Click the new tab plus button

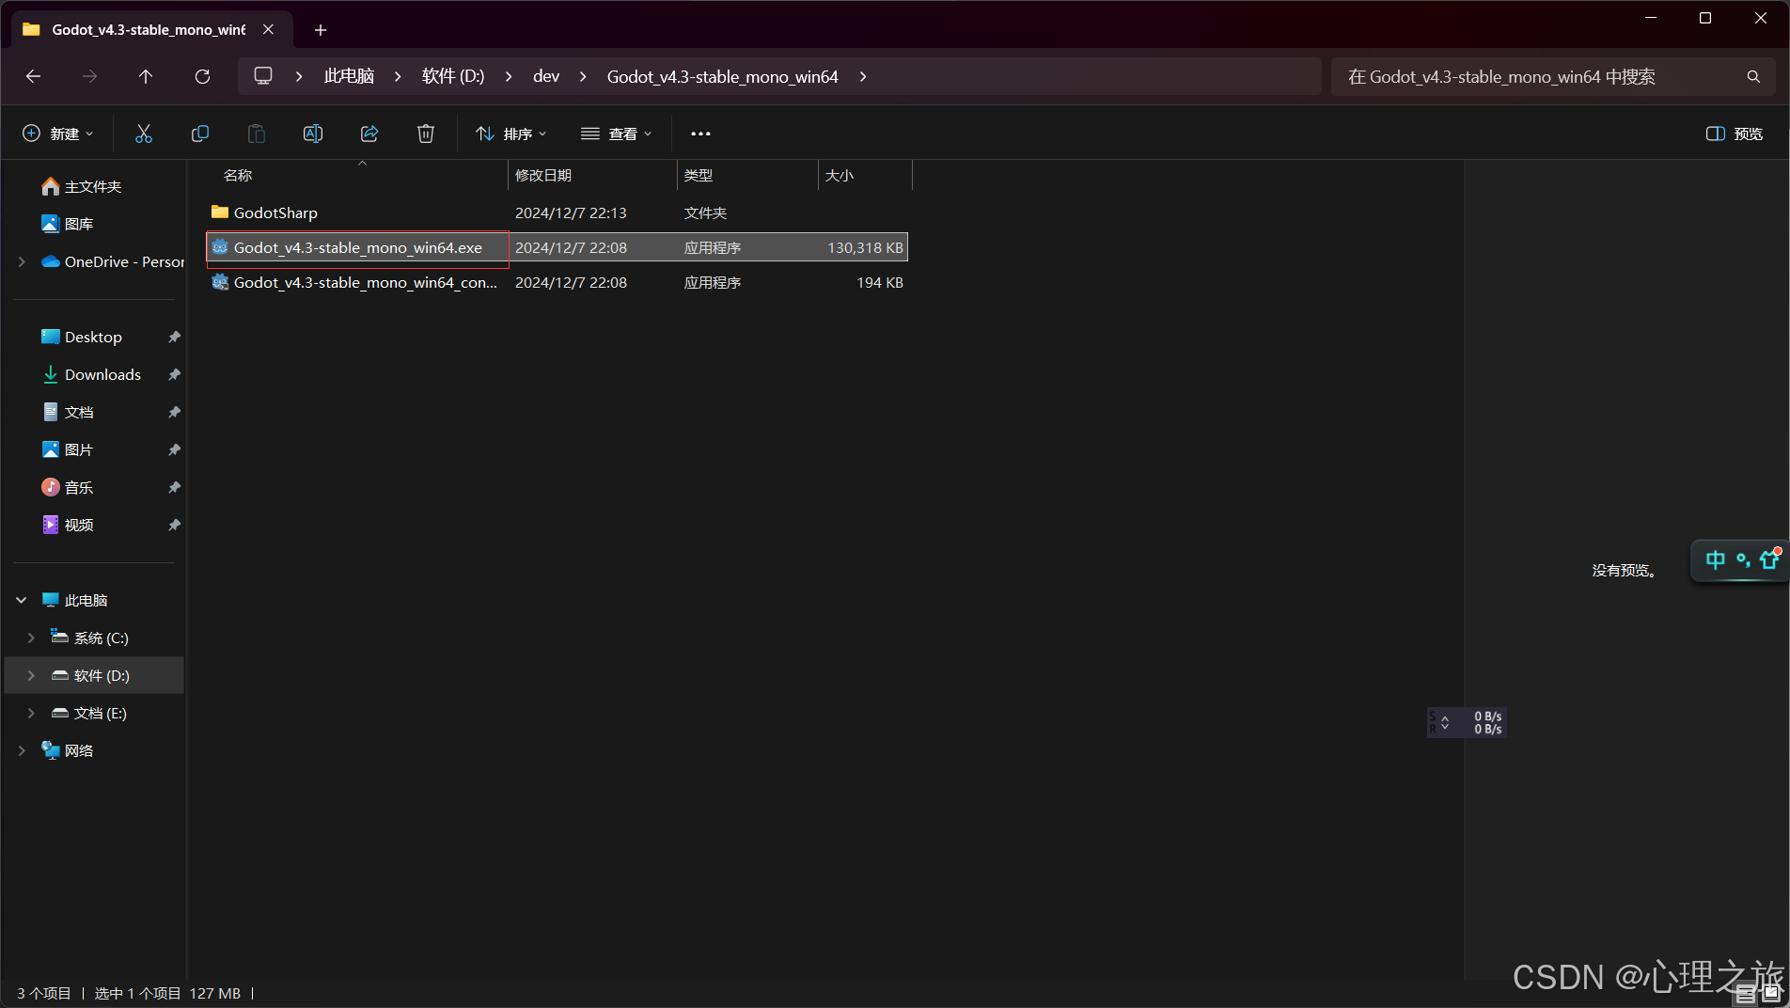tap(320, 30)
